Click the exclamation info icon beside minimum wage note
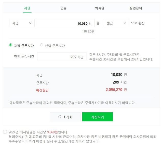The image size is (163, 144). click(x=5, y=132)
